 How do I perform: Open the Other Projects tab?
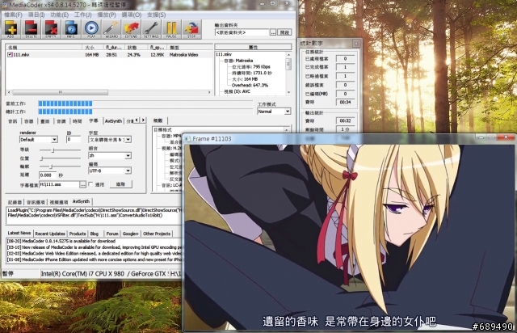157,234
